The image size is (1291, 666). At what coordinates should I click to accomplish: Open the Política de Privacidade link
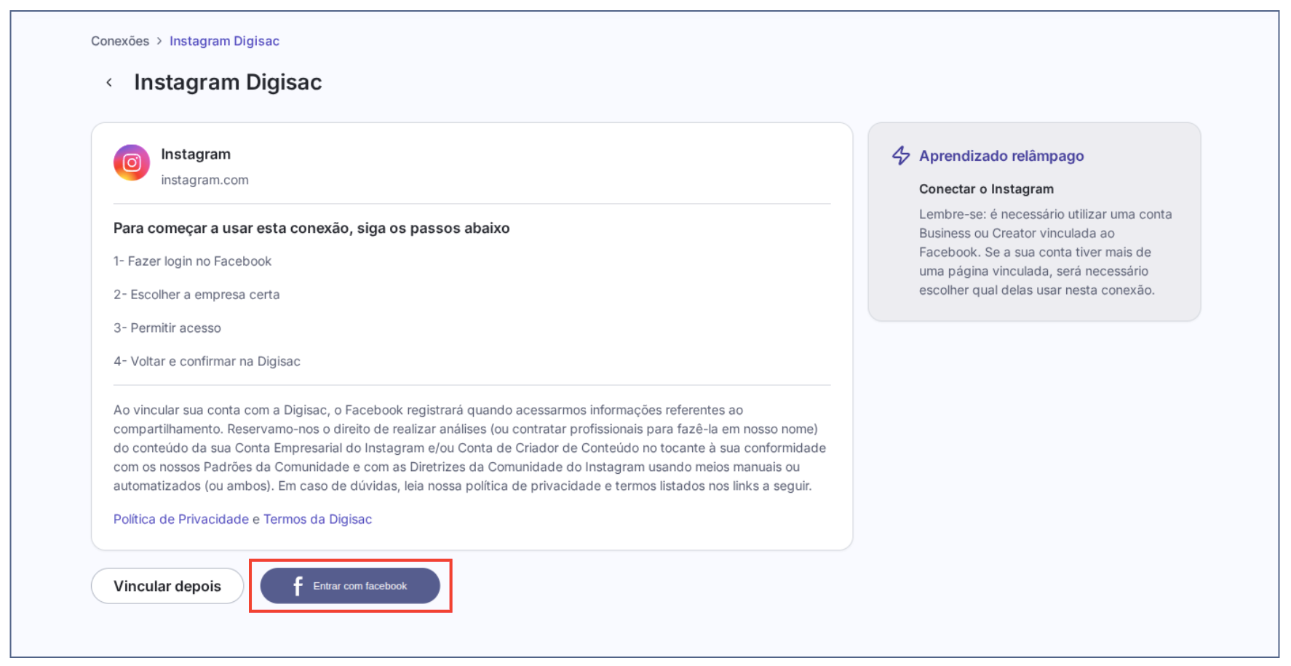coord(181,519)
